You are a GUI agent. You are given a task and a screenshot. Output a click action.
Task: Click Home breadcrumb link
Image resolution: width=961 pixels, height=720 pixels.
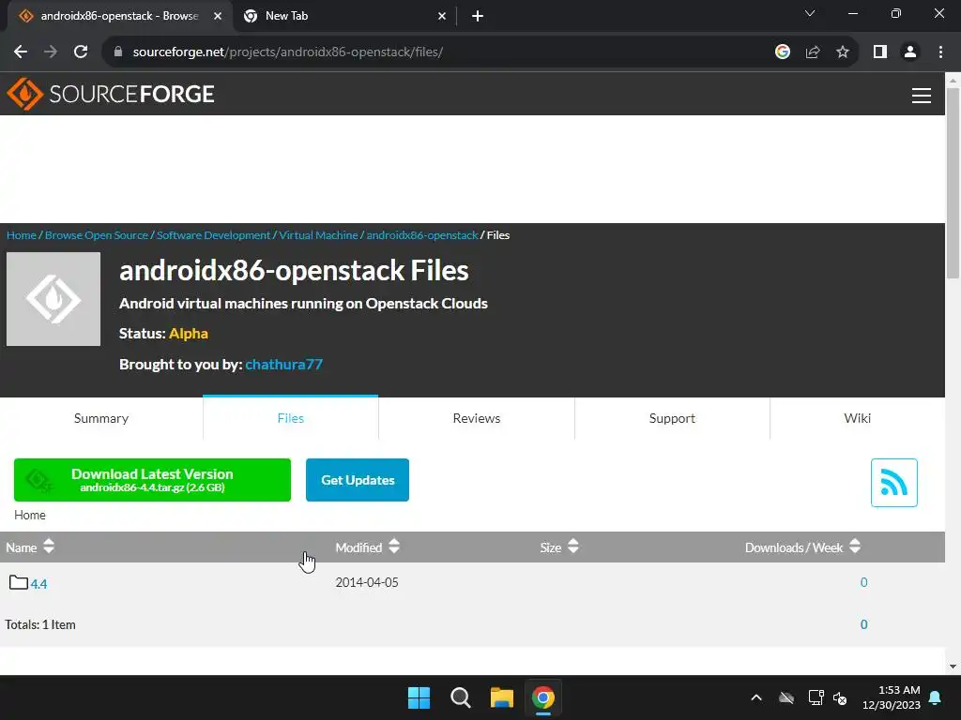point(22,235)
